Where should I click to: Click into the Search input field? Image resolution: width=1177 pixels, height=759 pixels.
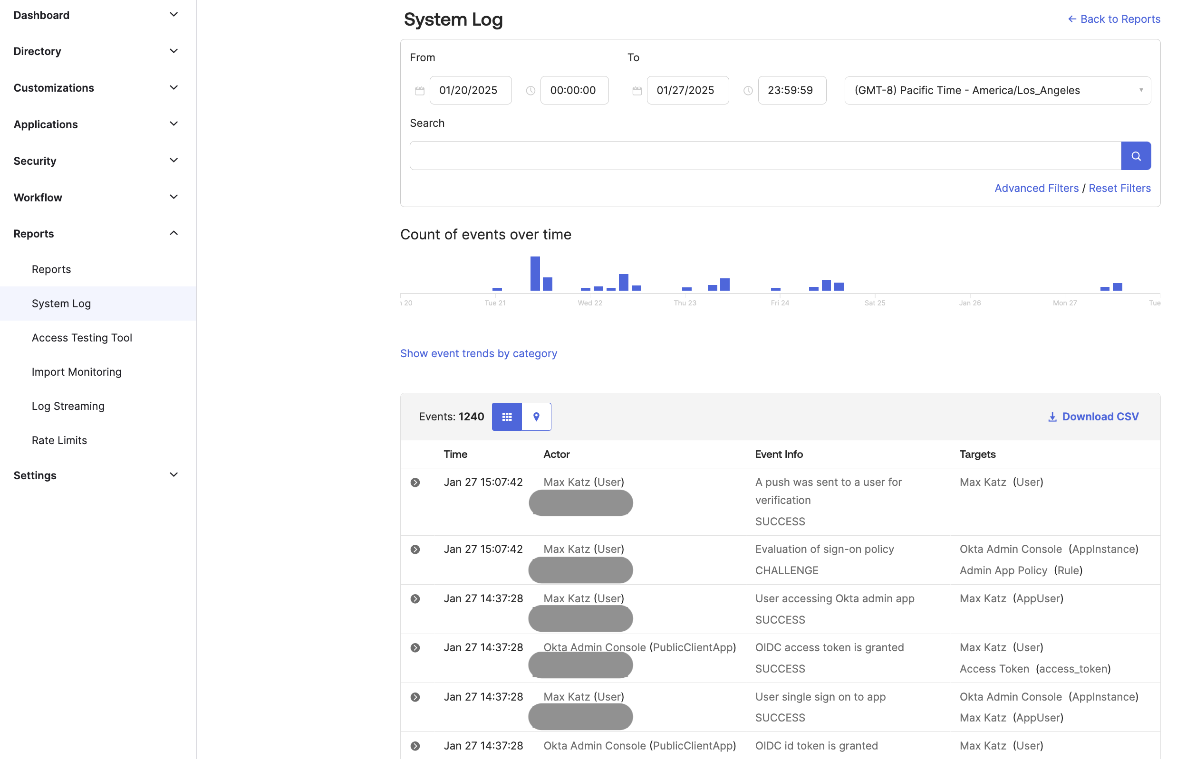(x=764, y=156)
